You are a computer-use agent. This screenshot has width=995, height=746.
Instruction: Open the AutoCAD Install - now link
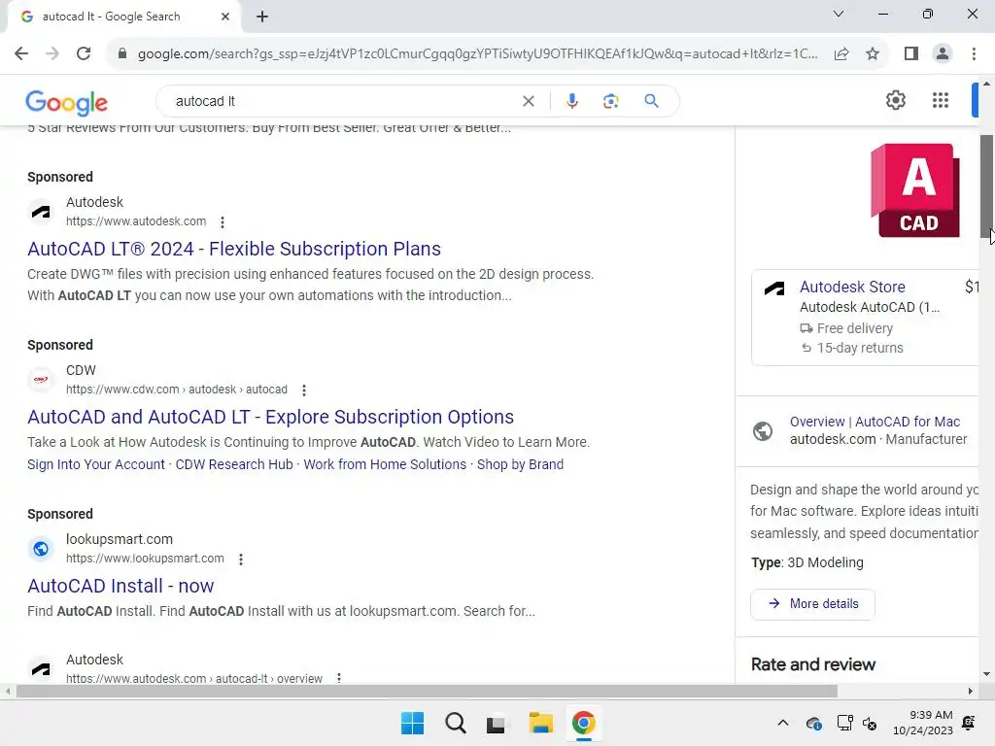pos(120,586)
